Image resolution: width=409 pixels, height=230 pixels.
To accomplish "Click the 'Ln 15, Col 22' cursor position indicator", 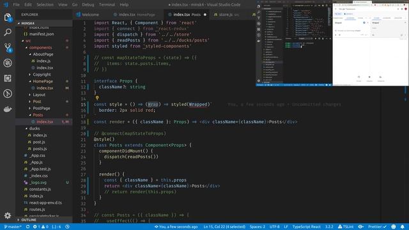I will point(224,227).
